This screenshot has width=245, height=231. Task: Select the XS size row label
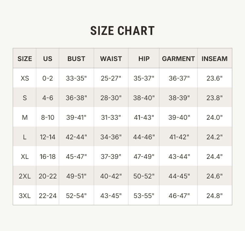(x=25, y=78)
